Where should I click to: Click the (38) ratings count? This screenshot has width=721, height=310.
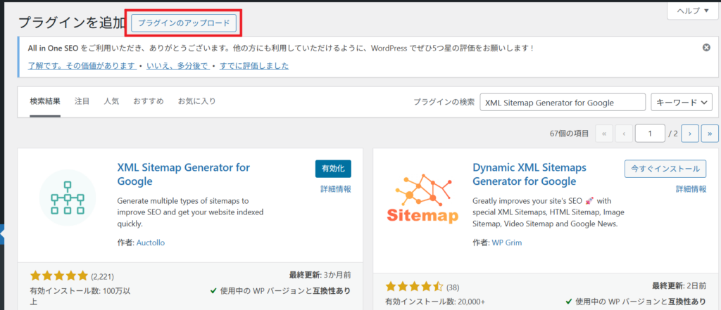(453, 288)
